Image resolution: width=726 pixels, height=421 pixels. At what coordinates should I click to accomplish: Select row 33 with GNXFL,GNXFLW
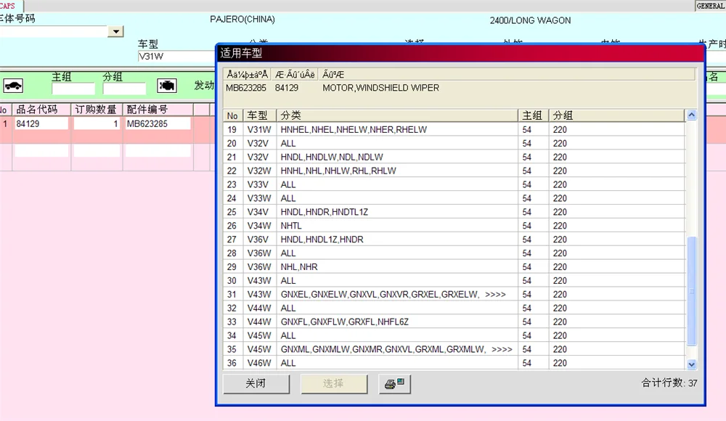[454, 322]
